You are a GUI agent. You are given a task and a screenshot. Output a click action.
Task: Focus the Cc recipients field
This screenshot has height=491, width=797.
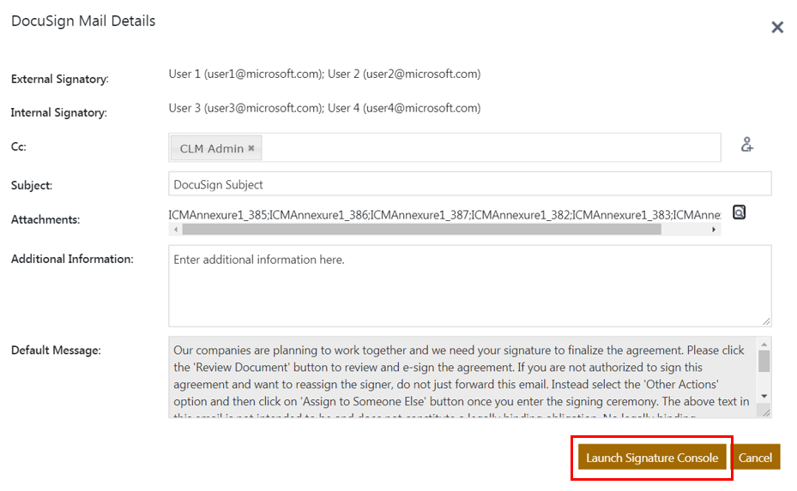pos(489,148)
